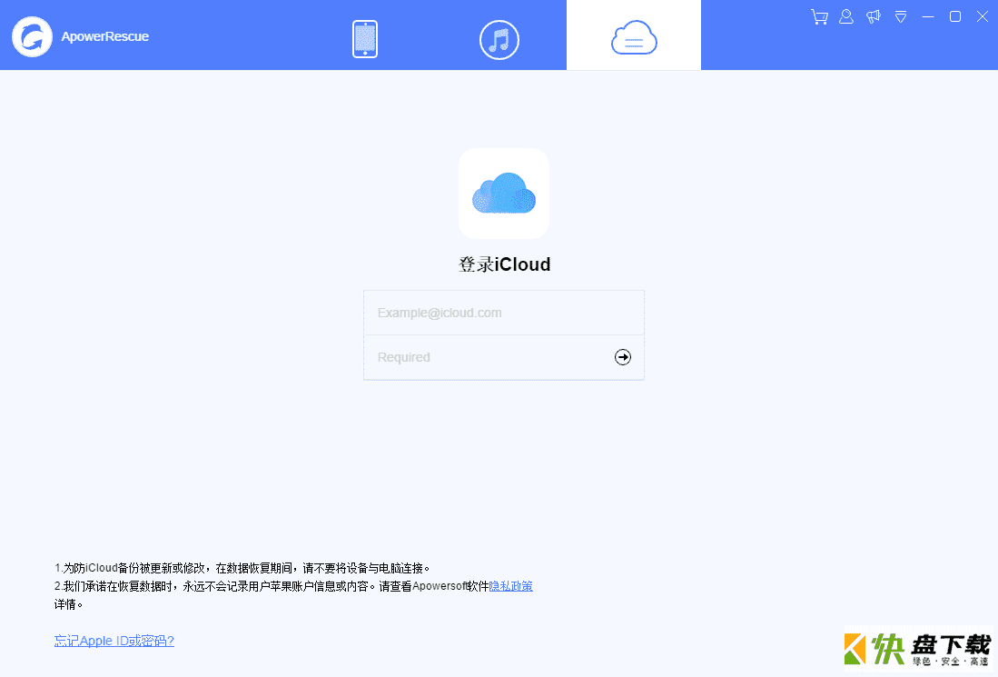Open the 隐私政策 privacy policy link
The image size is (998, 677).
510,586
